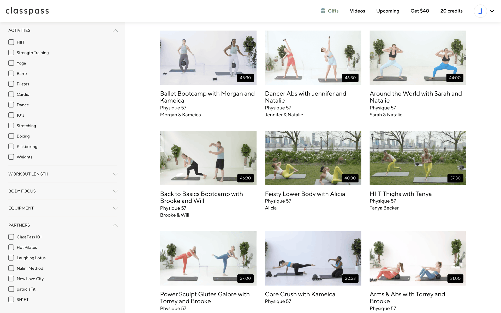Tick the Barre checkbox

[11, 73]
